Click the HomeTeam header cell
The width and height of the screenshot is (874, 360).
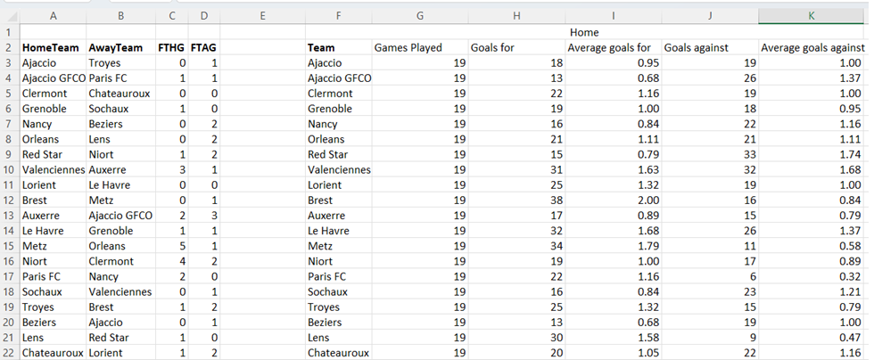click(53, 48)
